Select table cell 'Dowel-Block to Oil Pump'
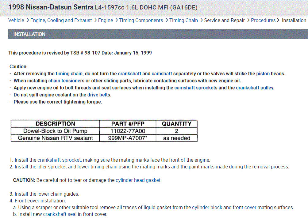The image size is (308, 222). 55,131
